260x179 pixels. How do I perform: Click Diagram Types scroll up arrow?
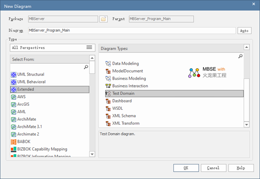click(246, 47)
